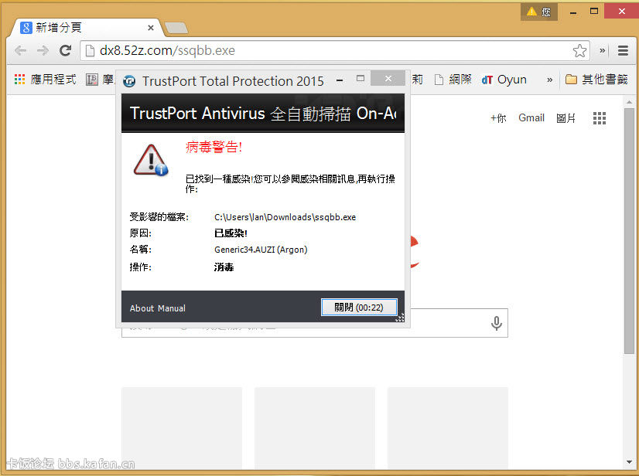Open the Gmail link
Viewport: 639px width, 476px height.
point(531,118)
